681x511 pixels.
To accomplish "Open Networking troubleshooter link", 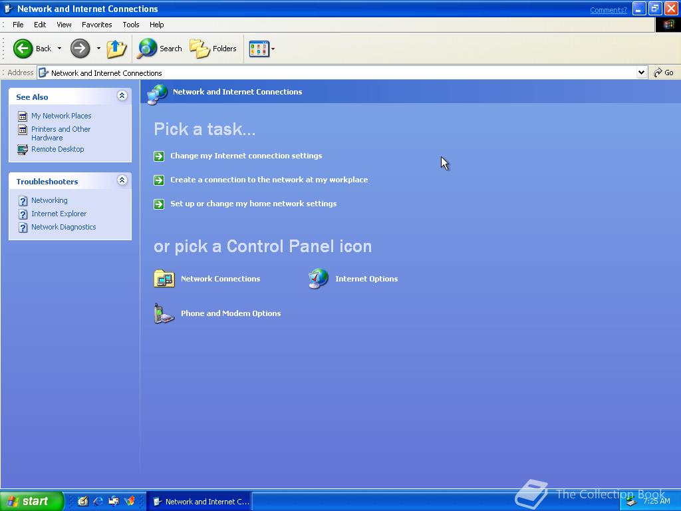I will [49, 200].
